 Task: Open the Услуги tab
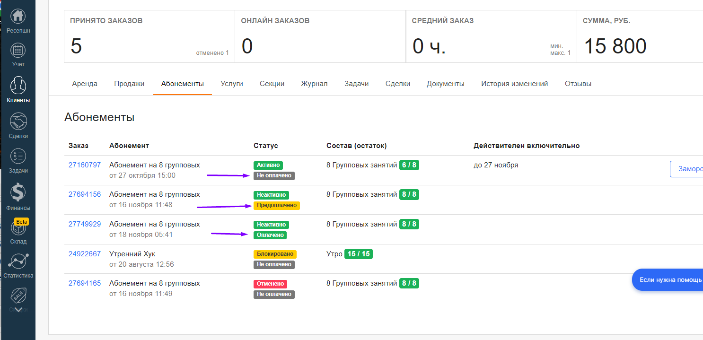(232, 84)
